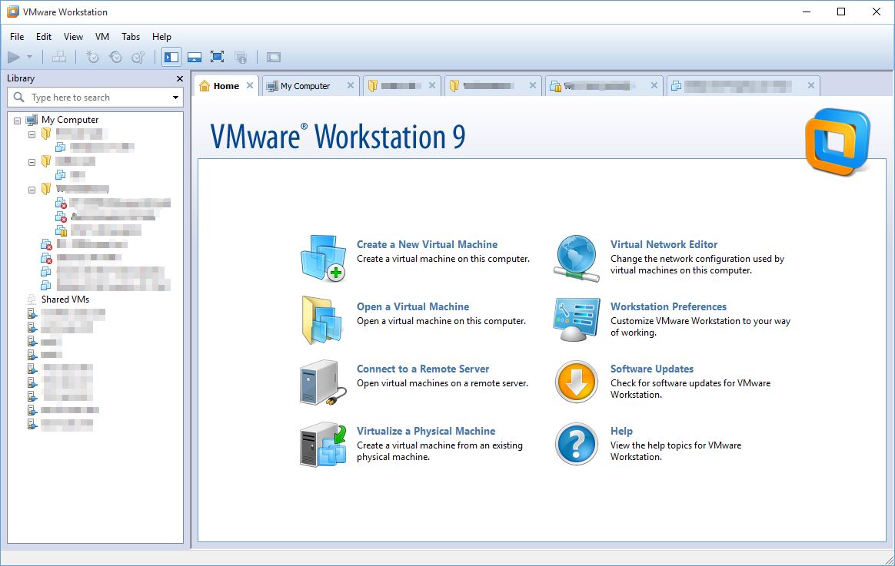Click the computer icon on My Computer tab

point(272,86)
